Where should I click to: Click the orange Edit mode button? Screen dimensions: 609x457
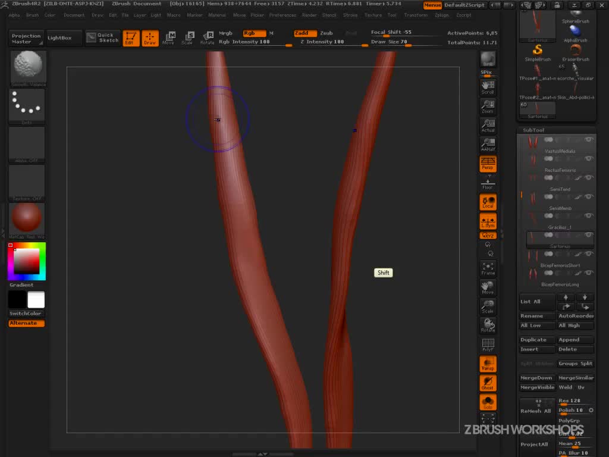[x=131, y=38]
